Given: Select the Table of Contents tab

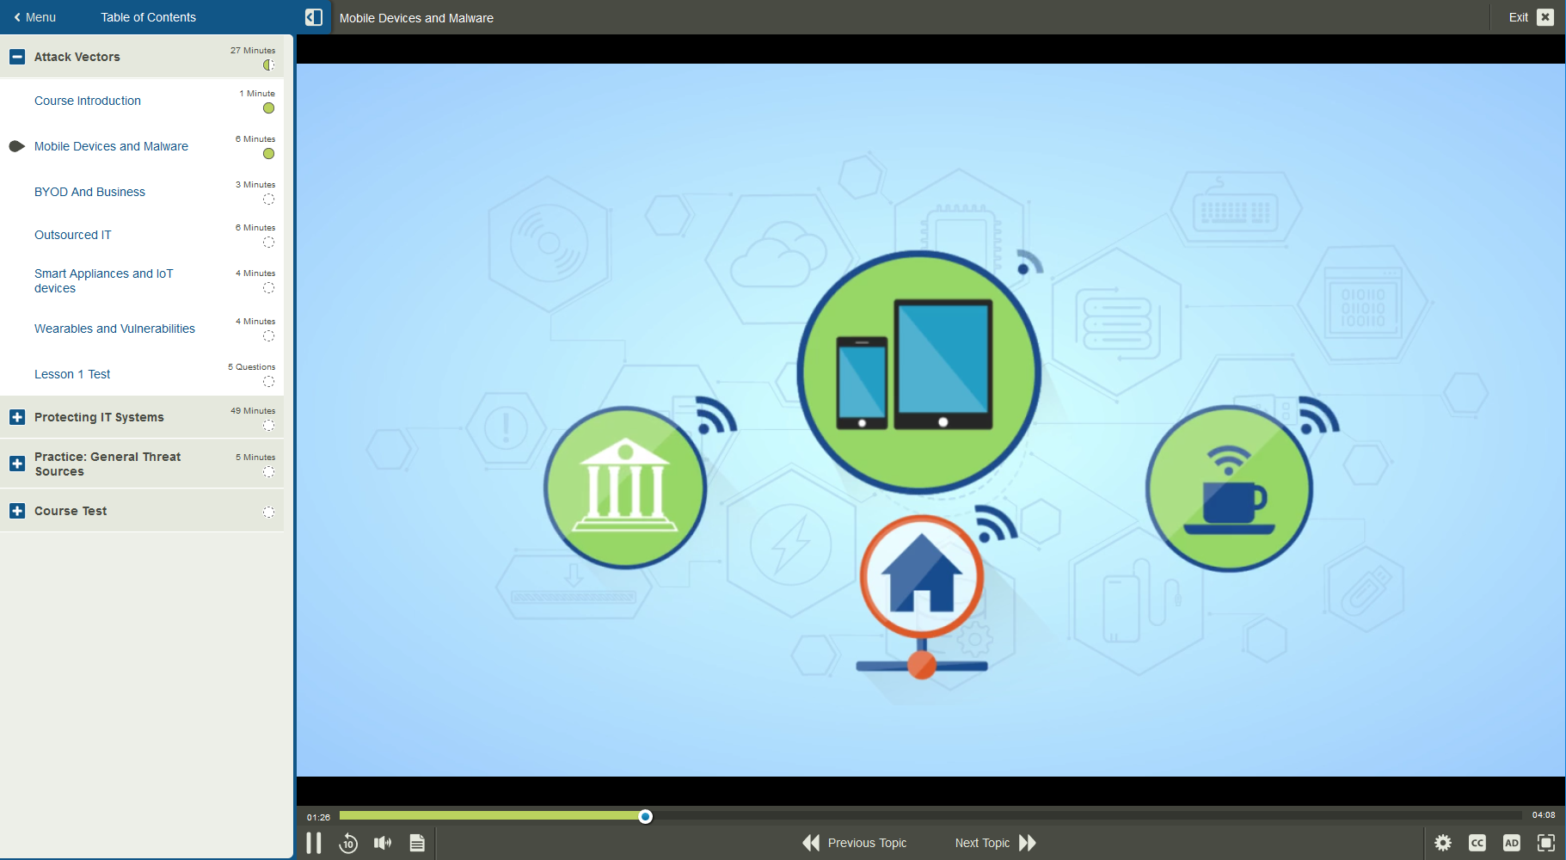Looking at the screenshot, I should click(147, 16).
